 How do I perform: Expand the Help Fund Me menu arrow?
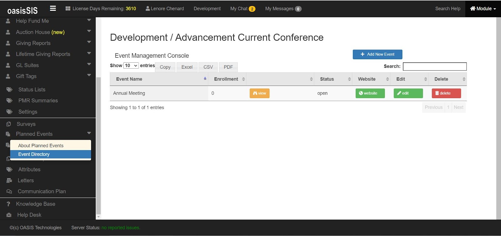click(x=89, y=20)
